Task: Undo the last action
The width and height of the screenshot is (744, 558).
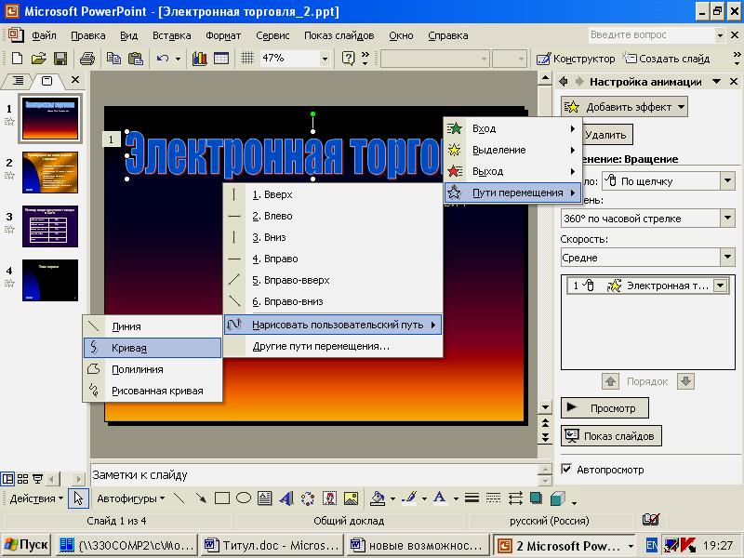Action: point(163,59)
